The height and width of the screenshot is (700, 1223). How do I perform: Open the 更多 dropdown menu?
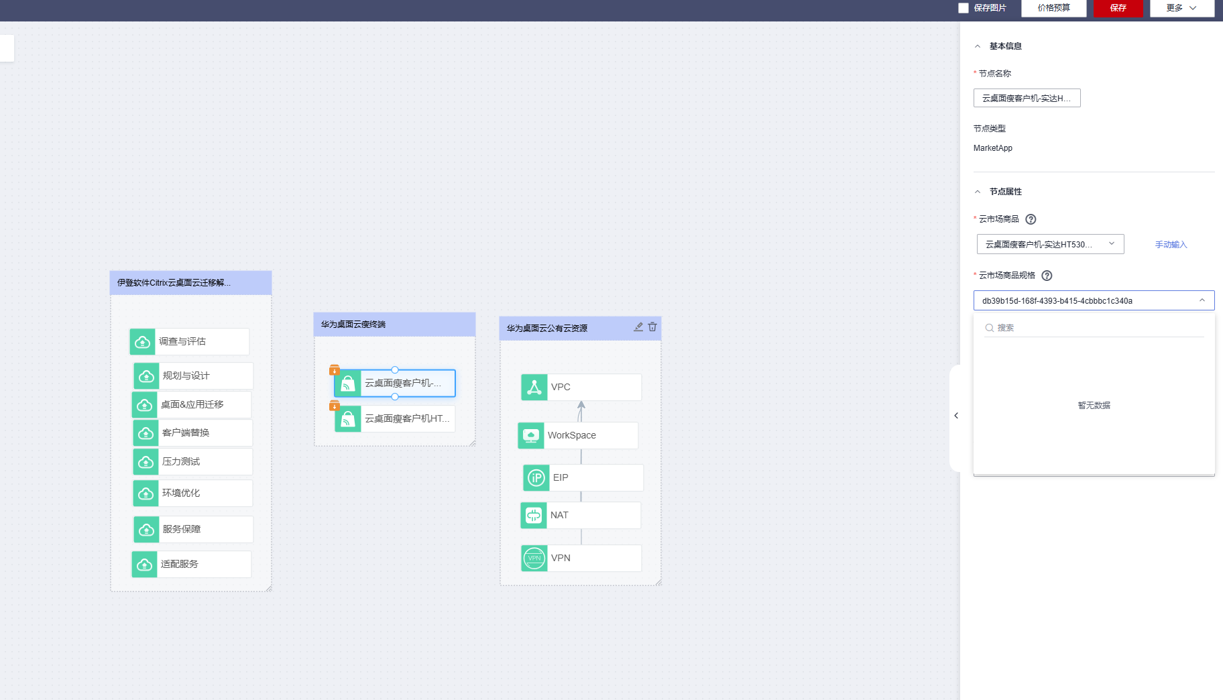[x=1182, y=8]
